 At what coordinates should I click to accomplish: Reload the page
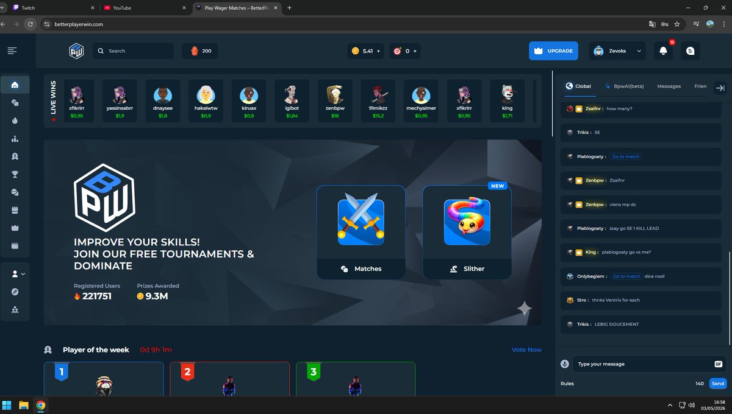point(30,24)
